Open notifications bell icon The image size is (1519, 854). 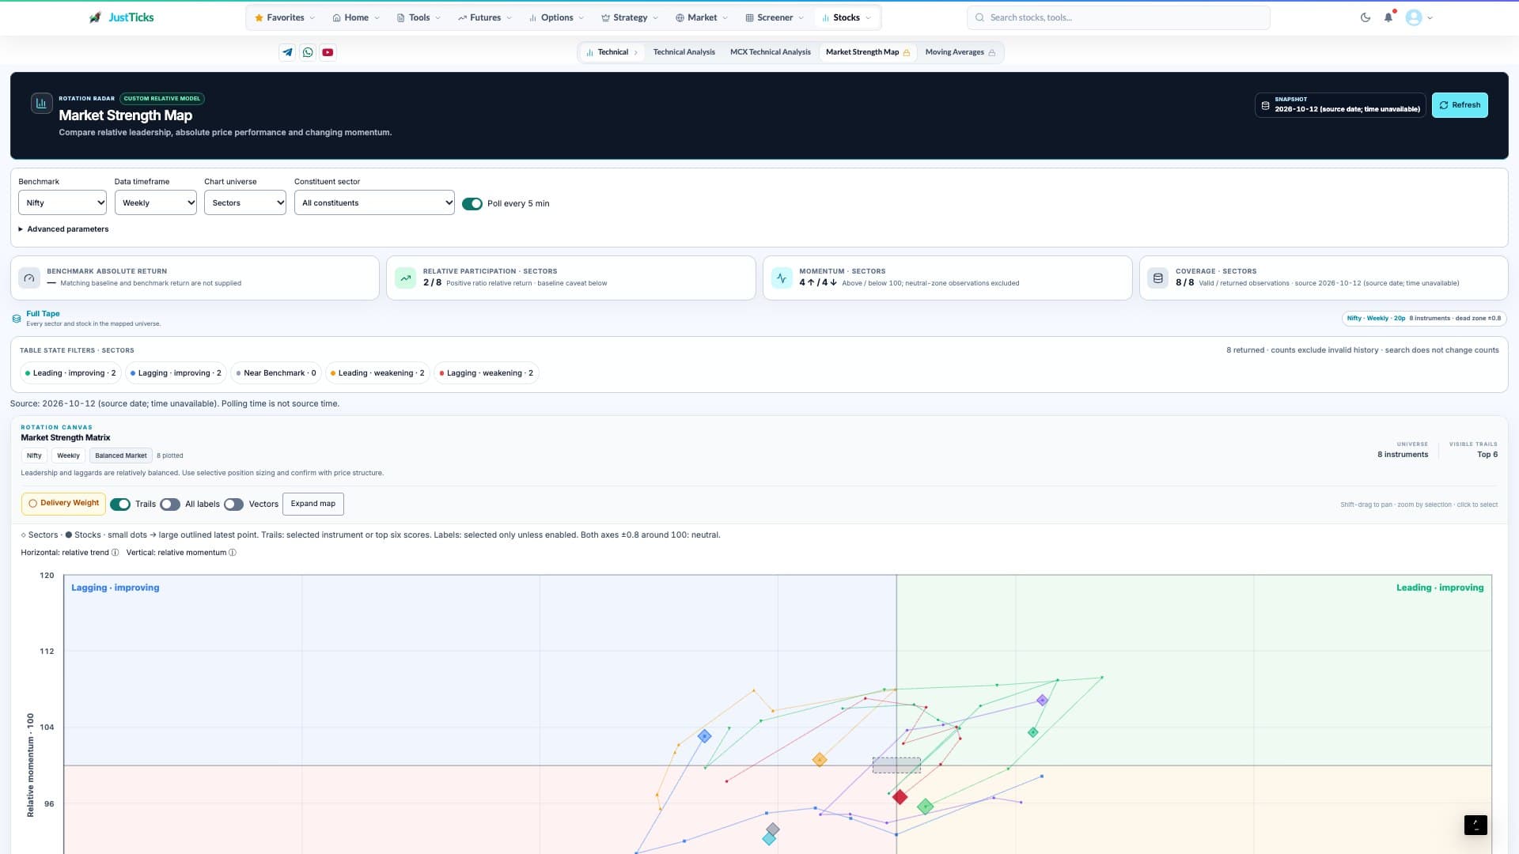(x=1388, y=17)
